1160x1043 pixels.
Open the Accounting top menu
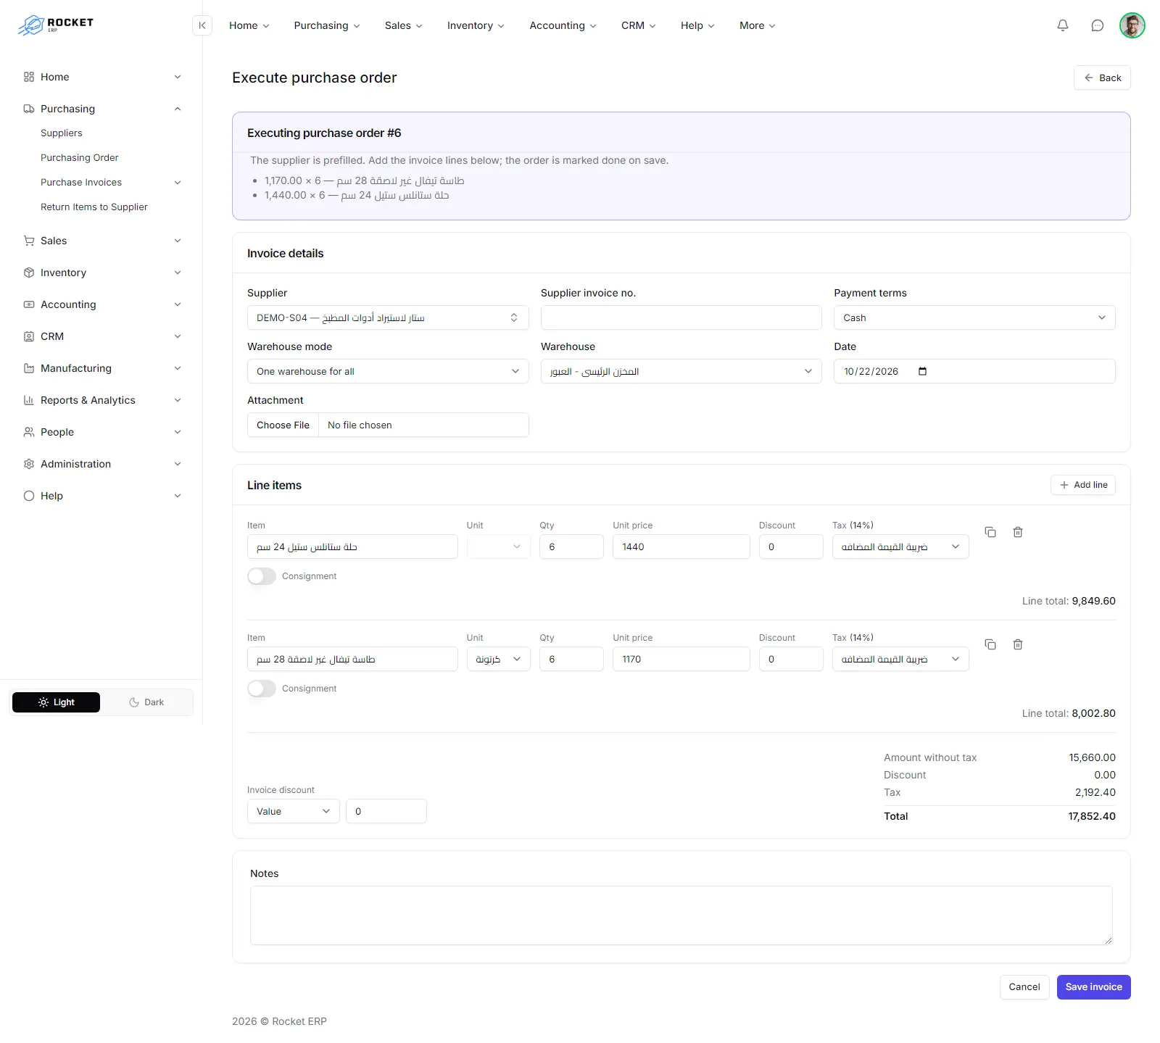(x=563, y=25)
